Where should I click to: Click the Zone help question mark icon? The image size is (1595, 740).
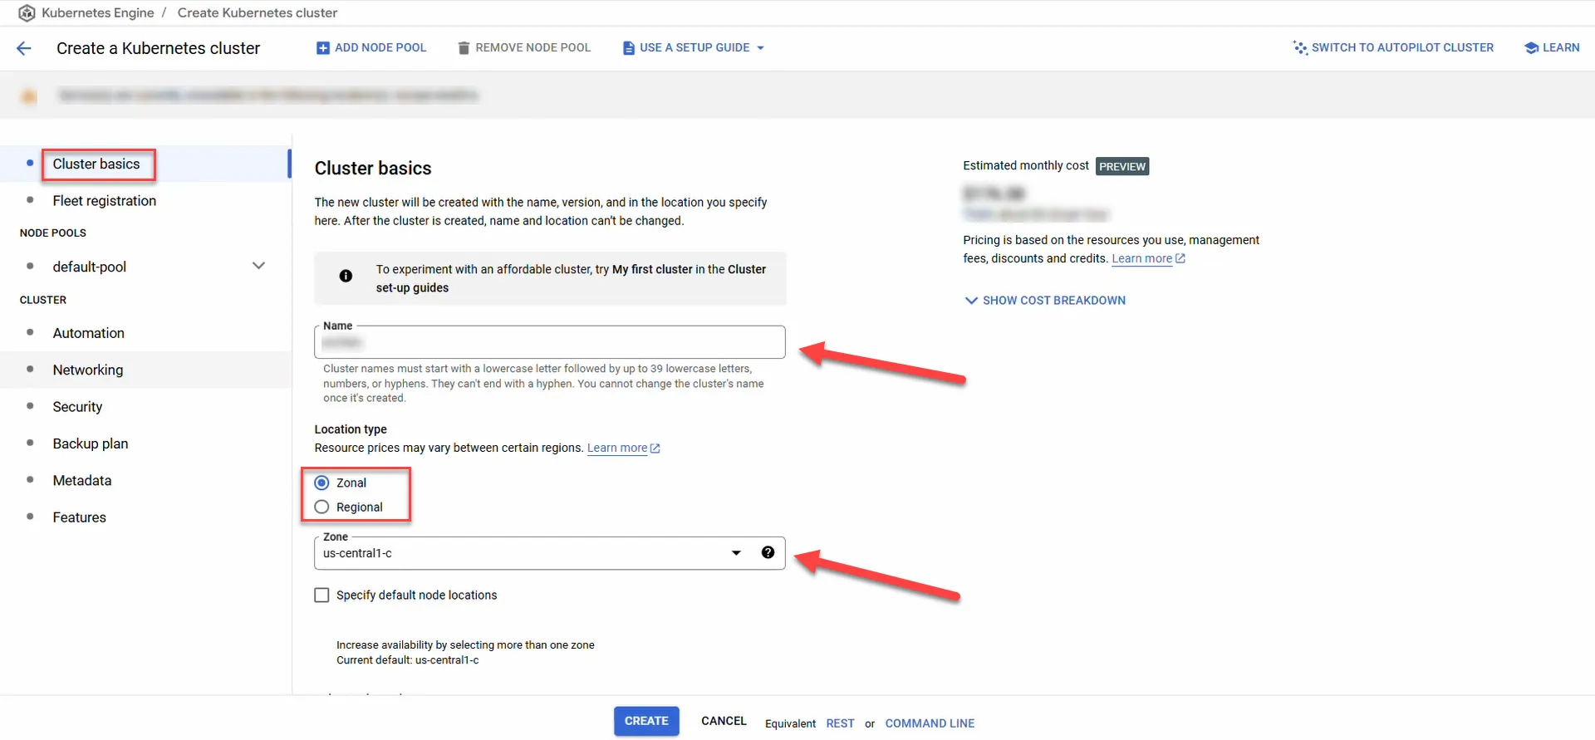768,552
